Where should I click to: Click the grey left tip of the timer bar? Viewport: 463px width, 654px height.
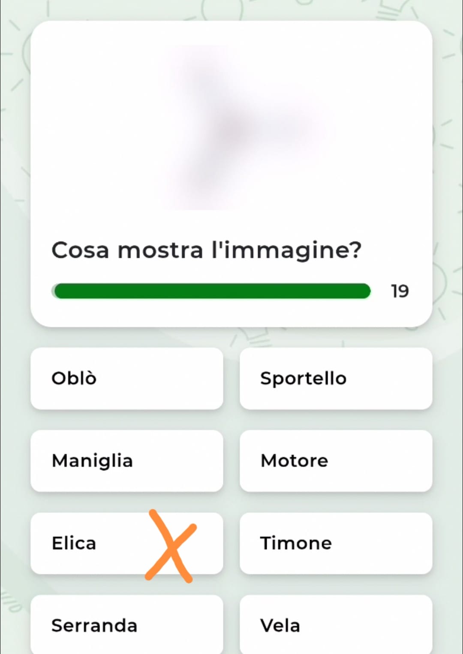53,291
